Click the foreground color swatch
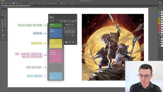 point(3,35)
